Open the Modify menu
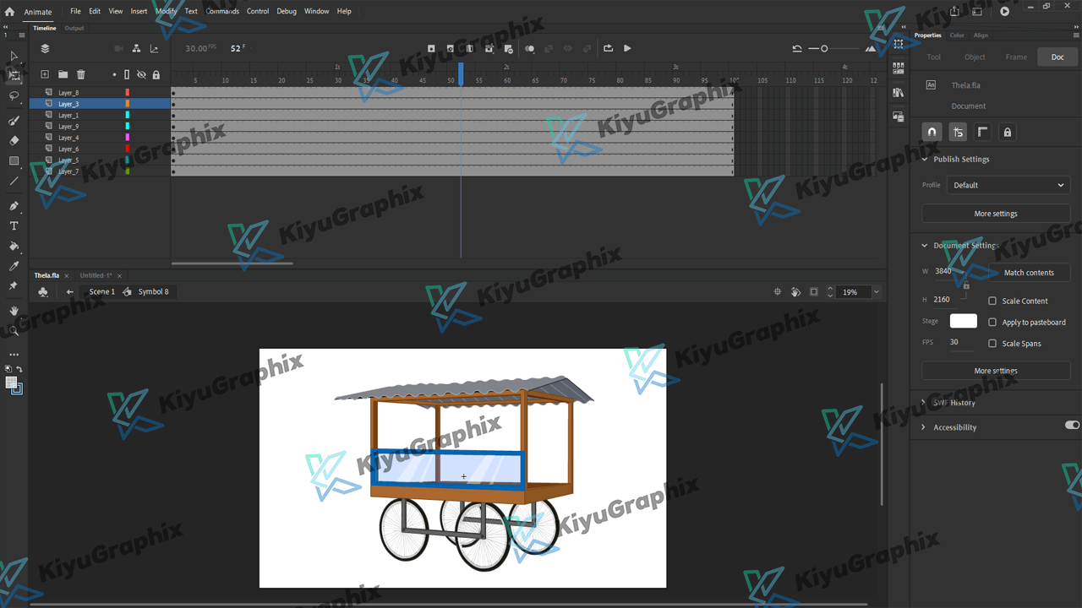The height and width of the screenshot is (608, 1082). (166, 11)
